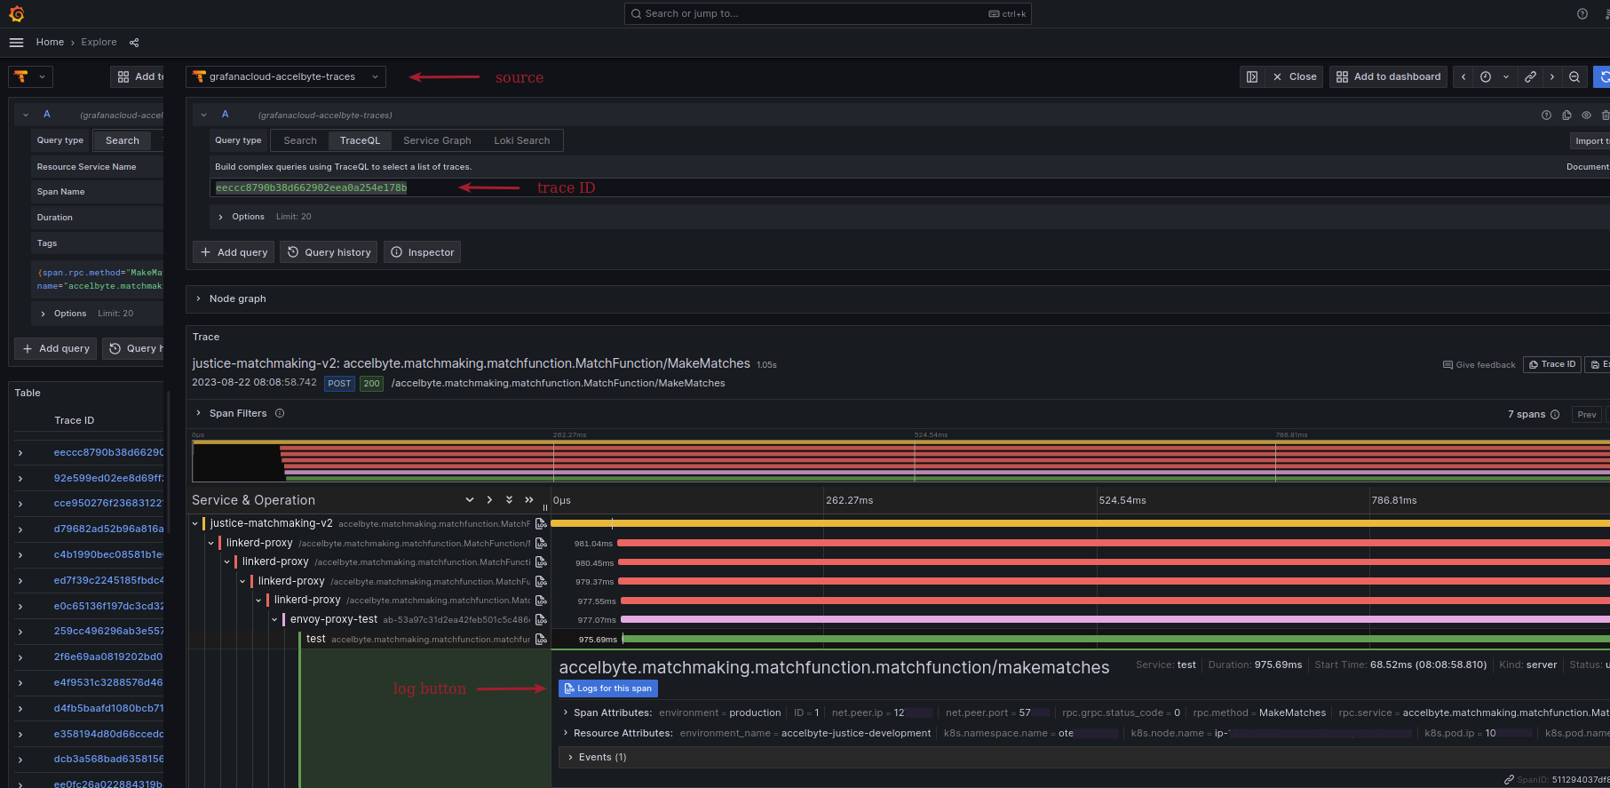Open grafanacloud-accelbyte-traces data source dropdown
This screenshot has height=788, width=1610.
(x=286, y=77)
